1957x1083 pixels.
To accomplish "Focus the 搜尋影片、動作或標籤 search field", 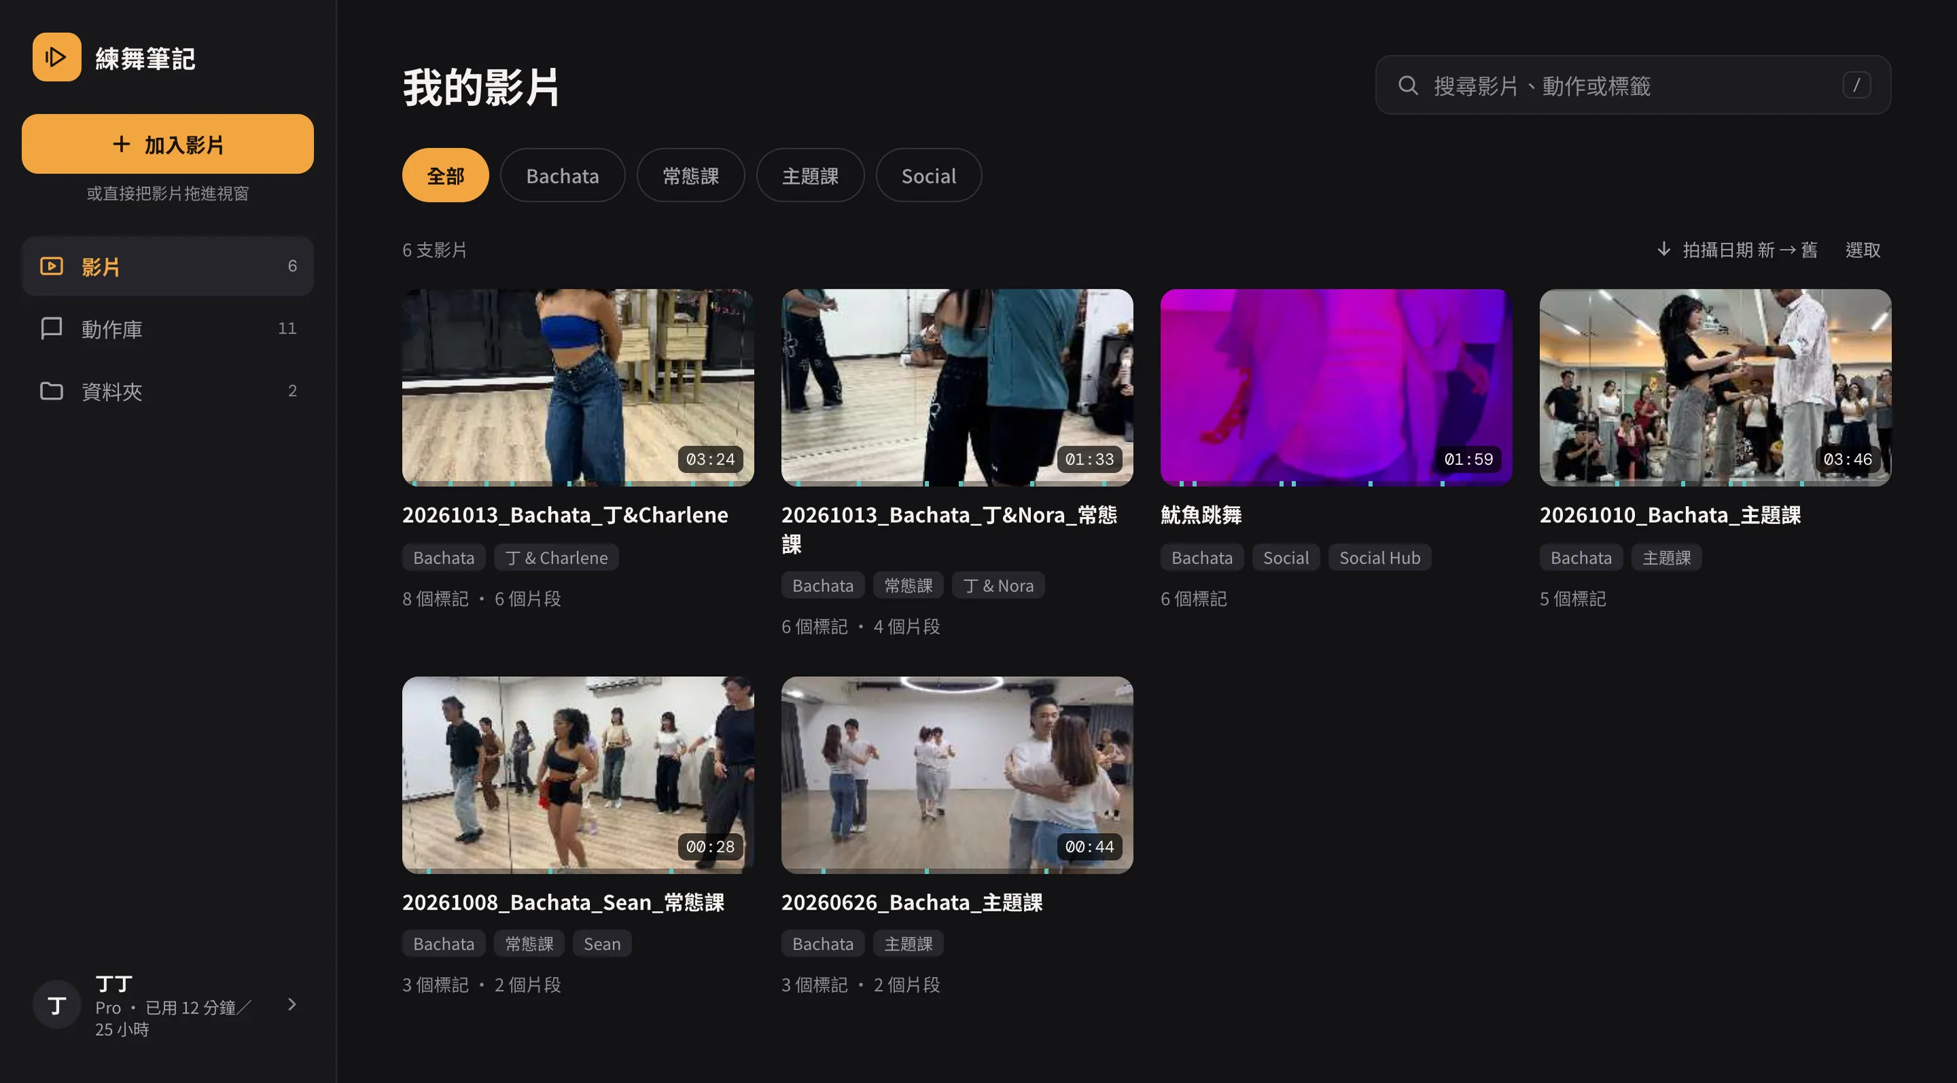I will click(1633, 85).
